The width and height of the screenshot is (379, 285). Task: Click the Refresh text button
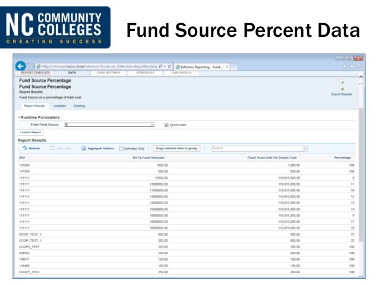pyautogui.click(x=34, y=148)
